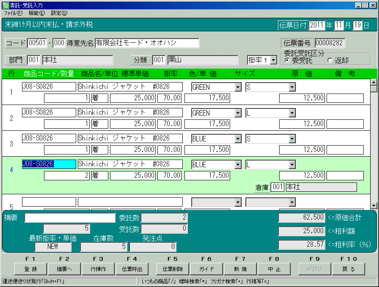
Task: Click the application icon in the title bar
Action: (x=5, y=5)
